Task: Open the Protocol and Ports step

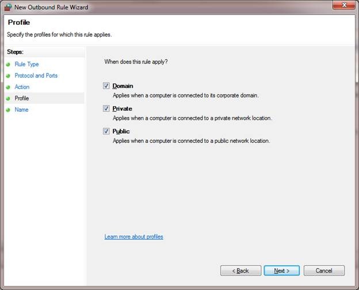Action: coord(36,76)
